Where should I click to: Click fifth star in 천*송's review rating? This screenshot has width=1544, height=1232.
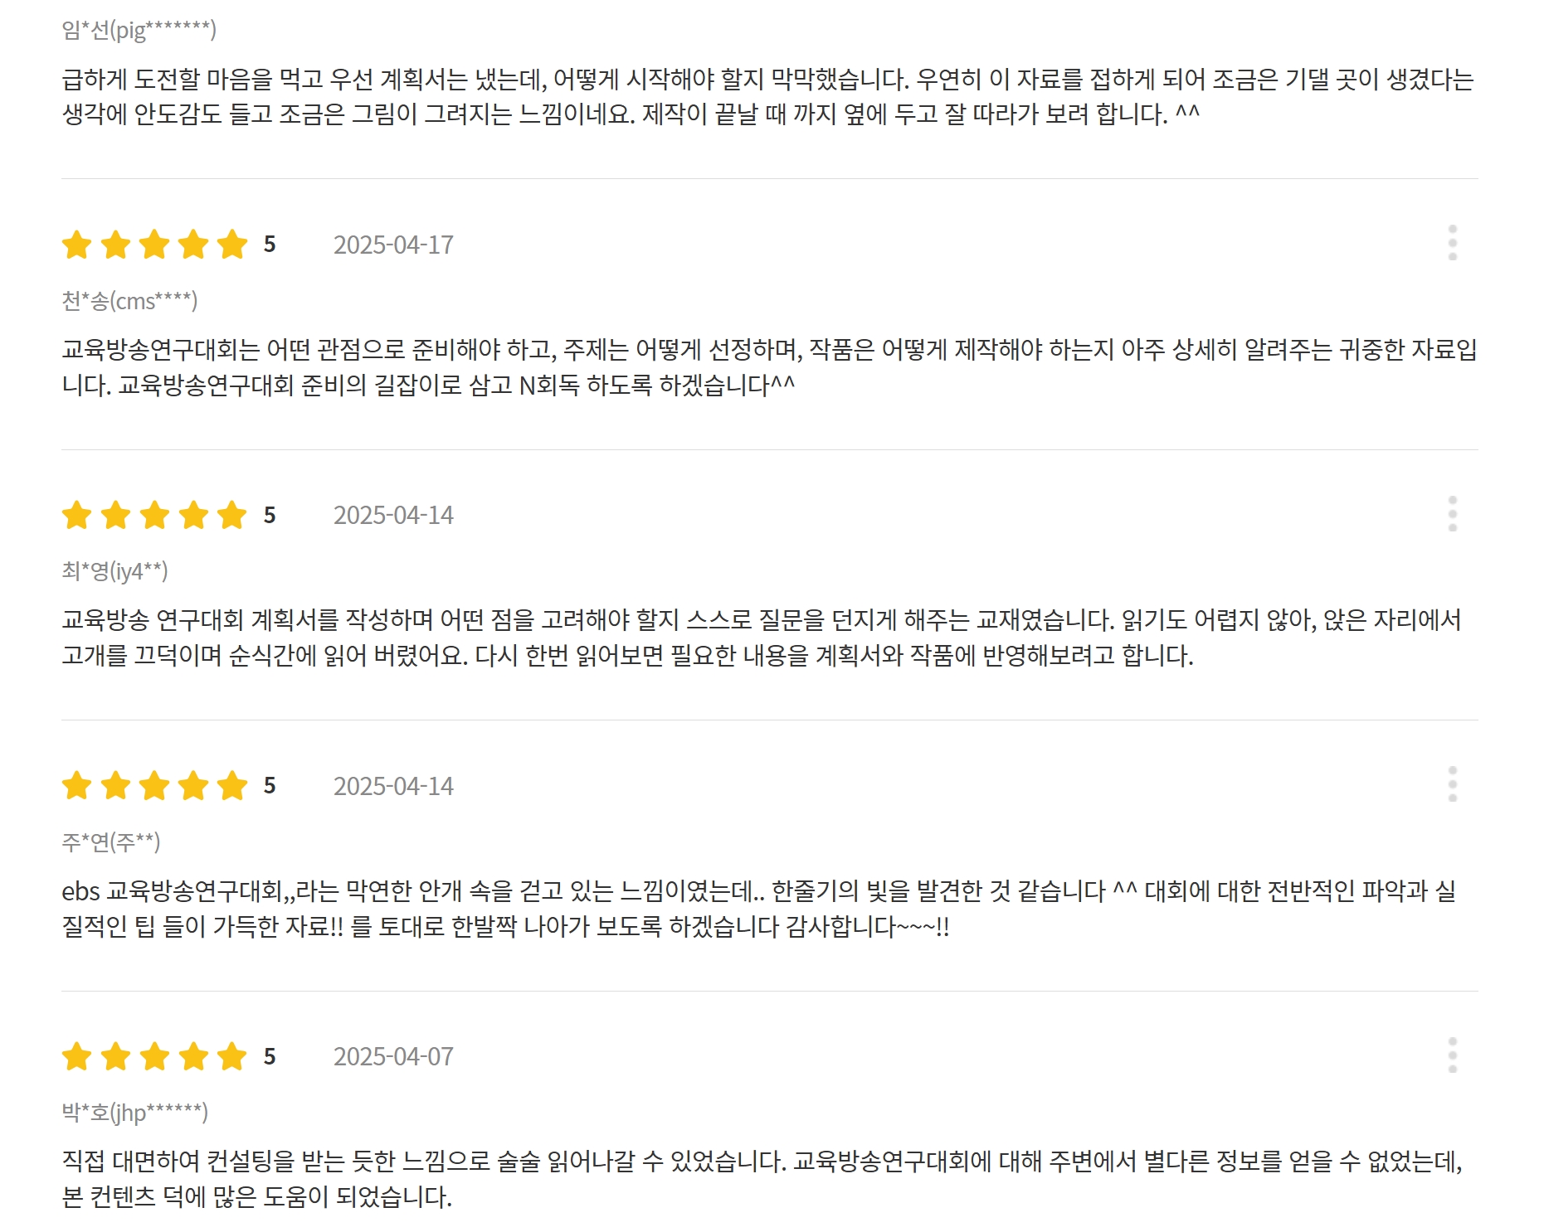coord(232,245)
